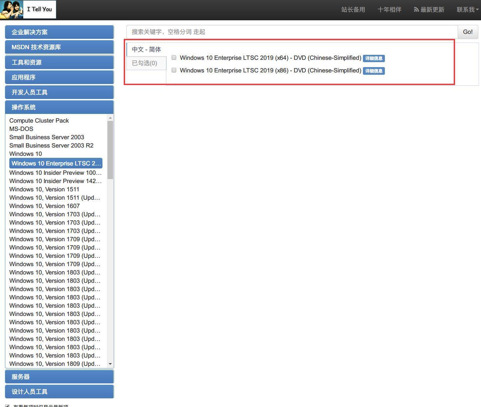This screenshot has width=481, height=407.
Task: Select the plain Windows 10 list entry
Action: click(x=26, y=154)
